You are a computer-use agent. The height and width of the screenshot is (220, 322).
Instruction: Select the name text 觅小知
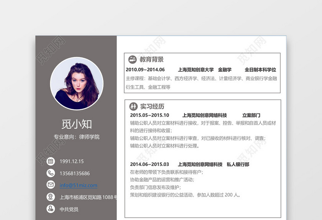77,124
